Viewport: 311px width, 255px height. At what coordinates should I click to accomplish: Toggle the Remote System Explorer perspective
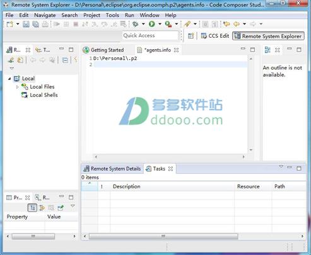[x=268, y=36]
